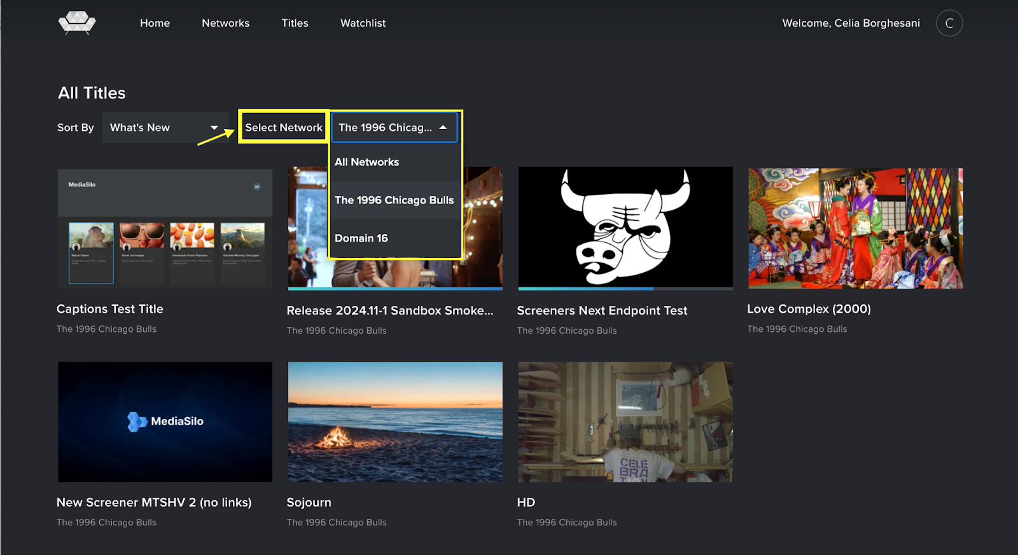The width and height of the screenshot is (1018, 555).
Task: Click the HD title text
Action: coord(526,502)
